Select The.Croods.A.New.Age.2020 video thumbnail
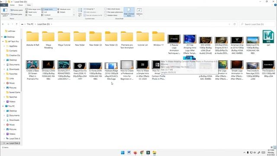This screenshot has height=156, width=277. coord(253,65)
